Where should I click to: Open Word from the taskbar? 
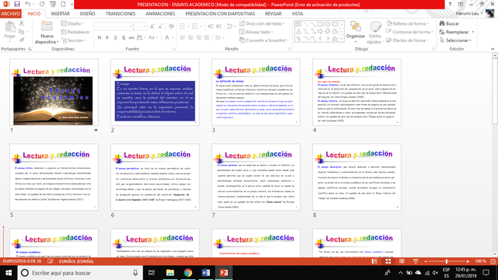(x=205, y=273)
